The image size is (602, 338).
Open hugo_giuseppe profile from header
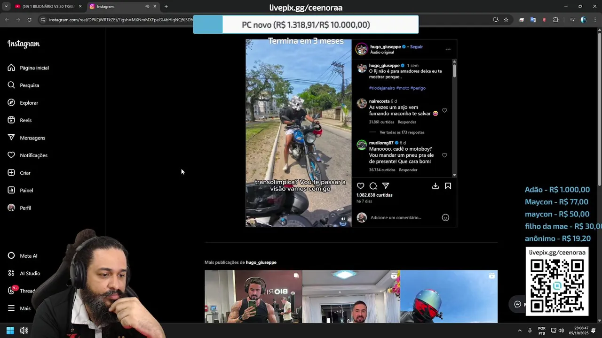[x=385, y=47]
